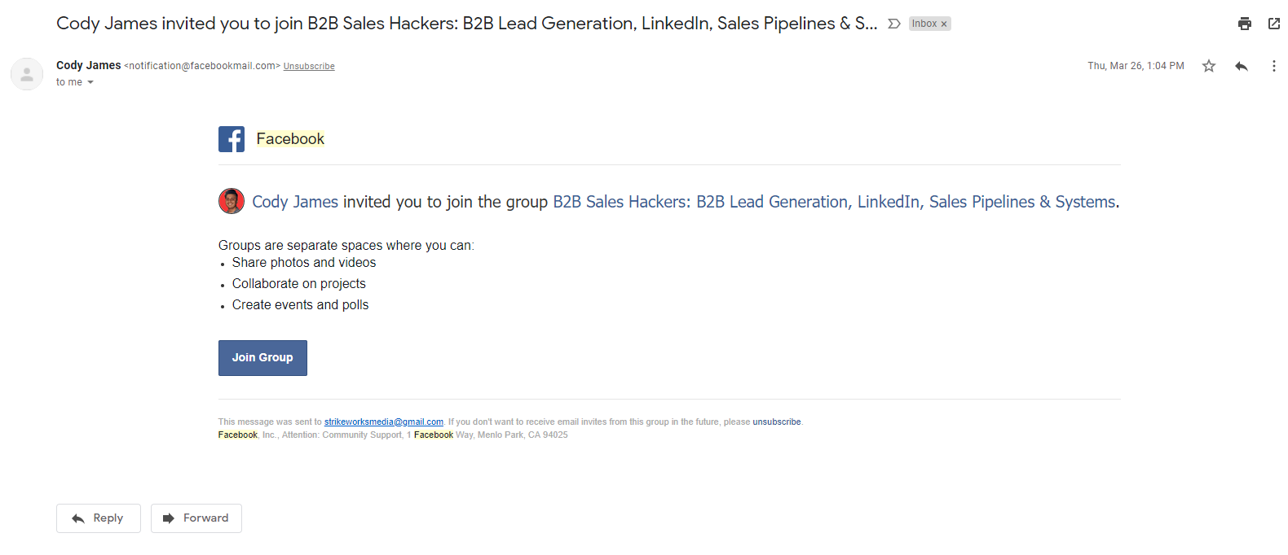Click the Facebook logo icon
This screenshot has width=1288, height=555.
pos(232,139)
